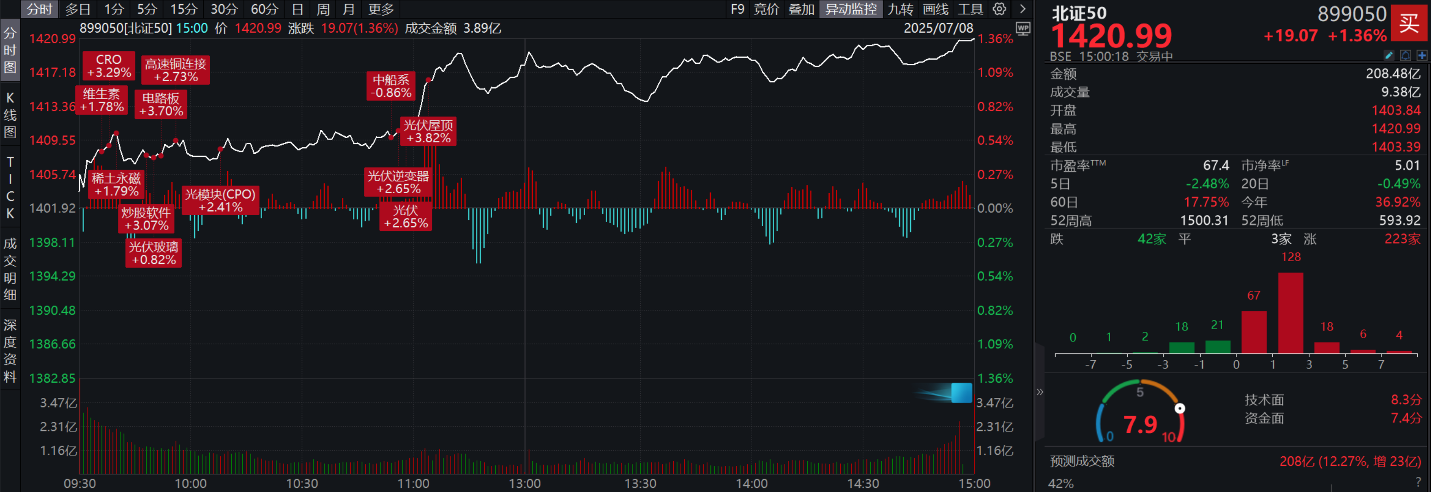Click the 炒股软件 +3.07% tag
The height and width of the screenshot is (492, 1431).
pyautogui.click(x=147, y=219)
